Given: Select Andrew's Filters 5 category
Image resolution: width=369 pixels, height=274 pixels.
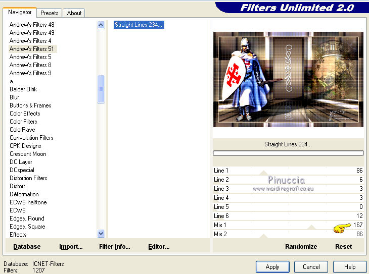Looking at the screenshot, I should 30,57.
